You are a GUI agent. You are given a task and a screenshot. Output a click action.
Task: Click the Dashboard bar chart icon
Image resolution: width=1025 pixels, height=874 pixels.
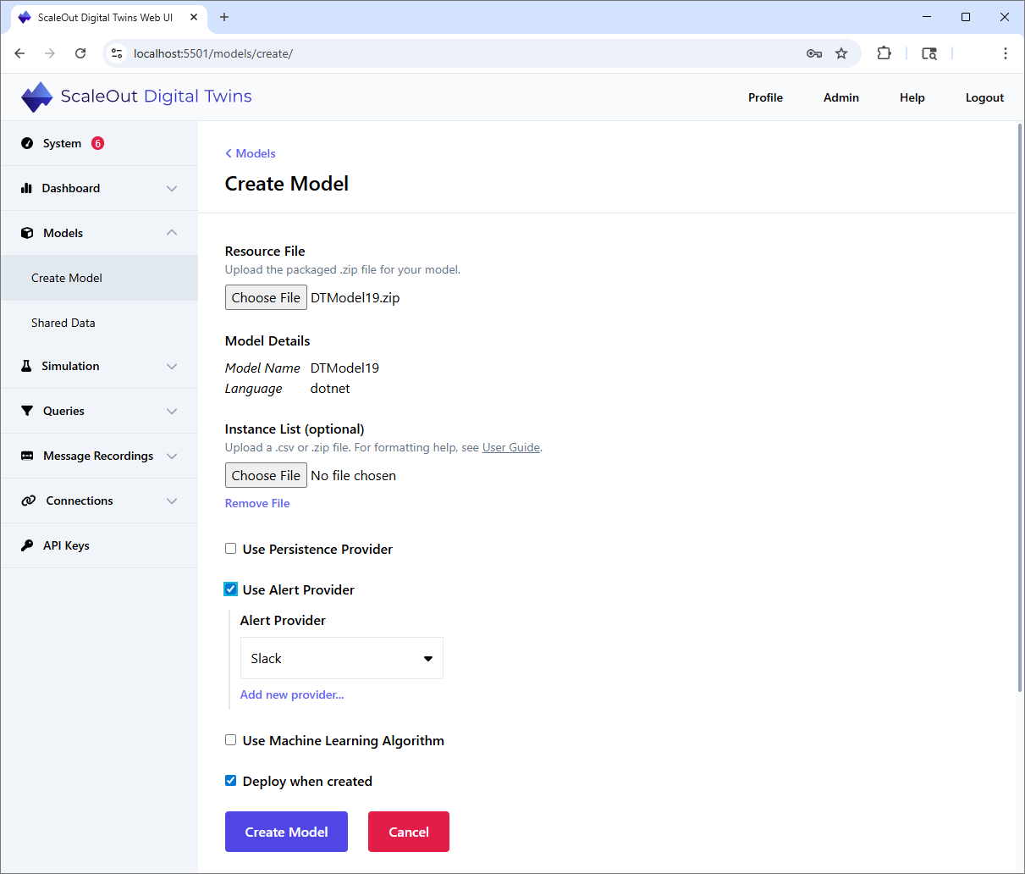[26, 188]
